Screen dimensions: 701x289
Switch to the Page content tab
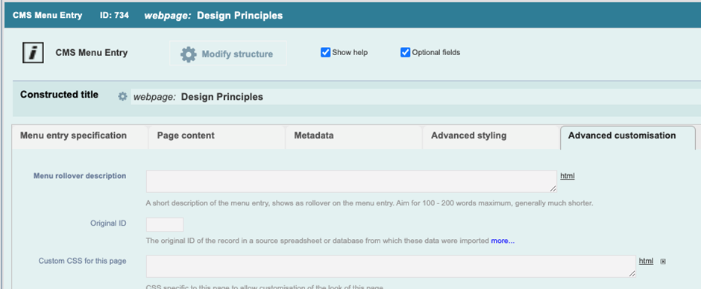coord(217,137)
